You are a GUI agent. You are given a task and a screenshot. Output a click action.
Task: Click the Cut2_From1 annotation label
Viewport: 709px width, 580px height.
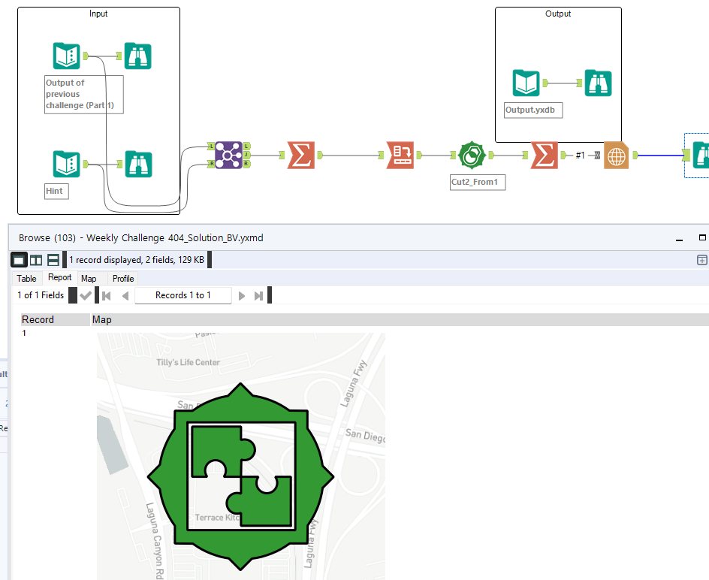pos(478,182)
